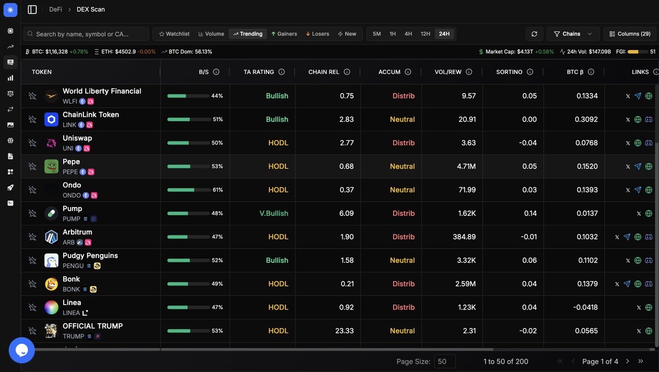
Task: Open the OFFICIAL TRUMP token row
Action: click(338, 331)
